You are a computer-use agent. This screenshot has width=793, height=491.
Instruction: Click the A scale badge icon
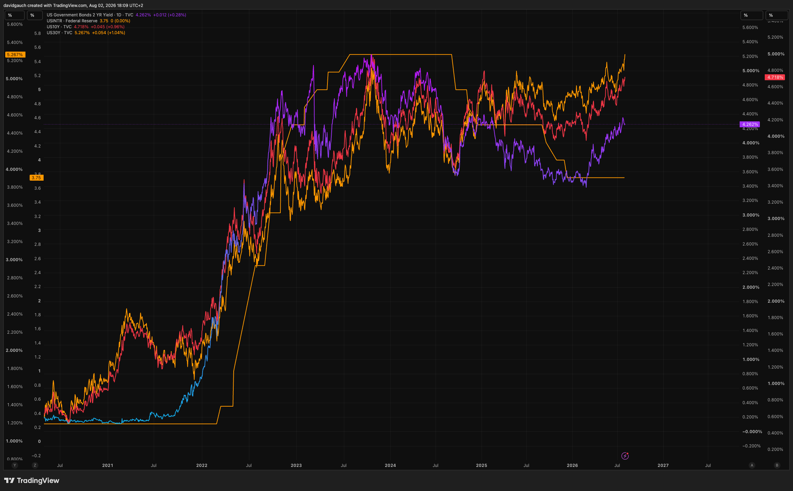coord(752,465)
